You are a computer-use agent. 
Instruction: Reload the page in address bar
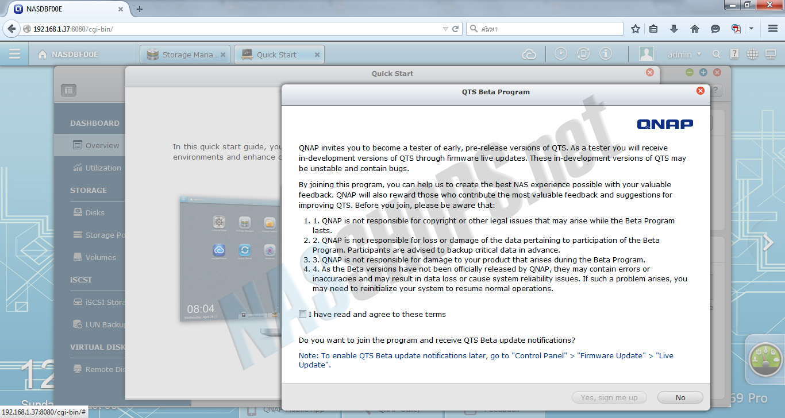pyautogui.click(x=456, y=29)
